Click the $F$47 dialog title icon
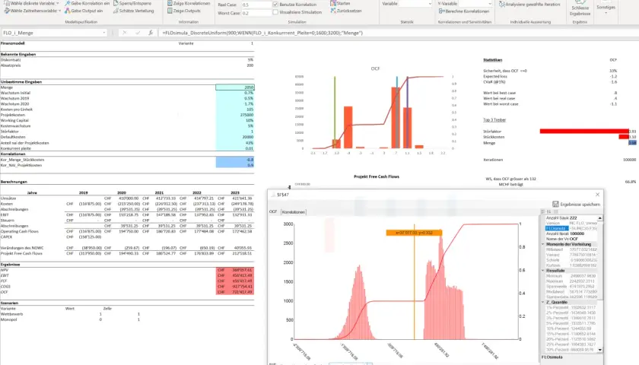The image size is (639, 365). tap(273, 195)
